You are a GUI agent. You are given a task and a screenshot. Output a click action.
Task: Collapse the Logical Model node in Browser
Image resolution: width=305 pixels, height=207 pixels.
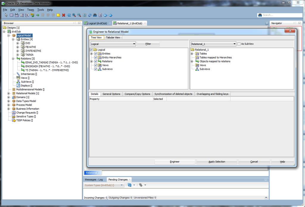tap(9, 35)
